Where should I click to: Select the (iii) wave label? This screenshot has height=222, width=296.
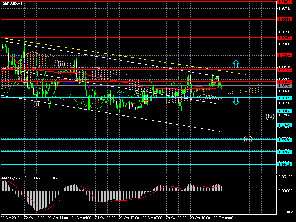[x=248, y=139]
